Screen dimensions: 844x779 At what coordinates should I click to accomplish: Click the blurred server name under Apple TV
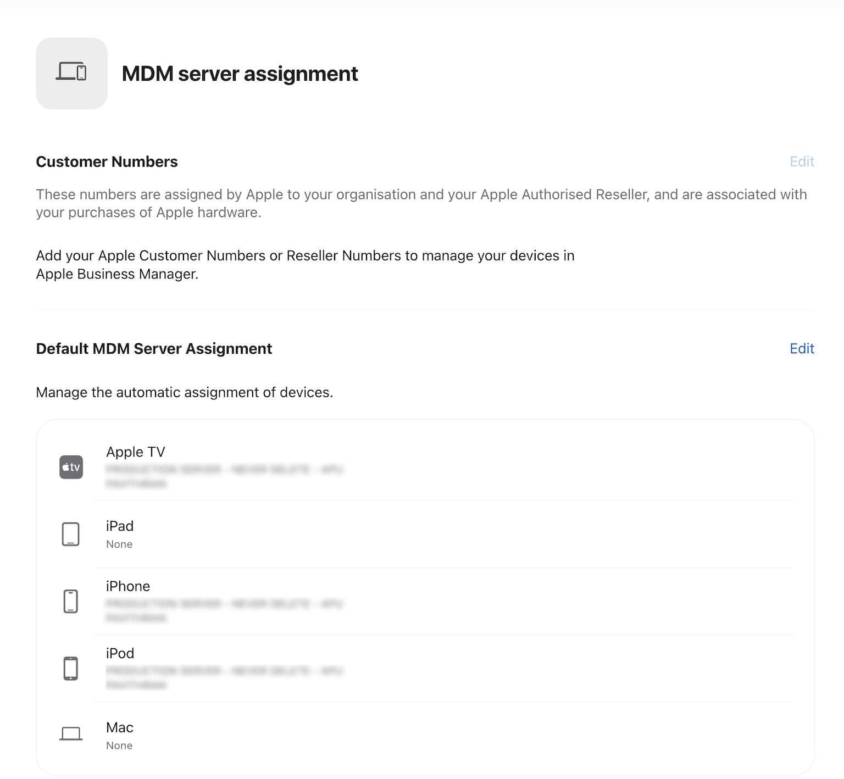point(224,476)
